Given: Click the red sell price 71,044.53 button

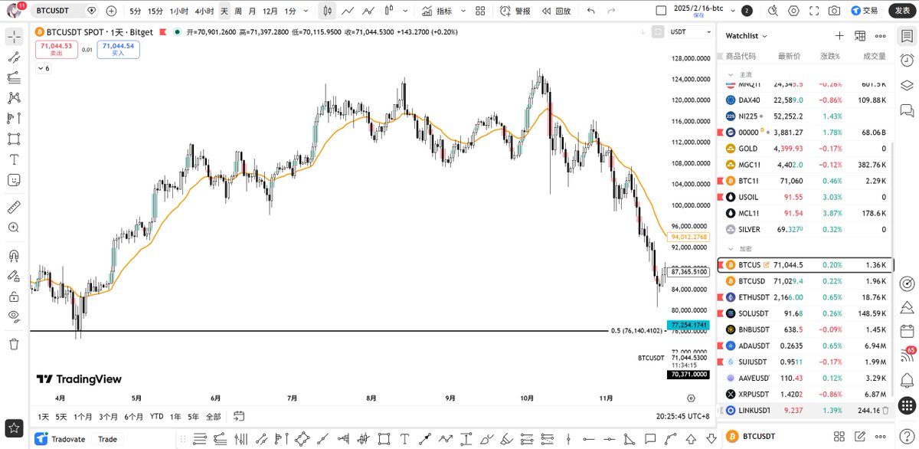Looking at the screenshot, I should pyautogui.click(x=56, y=50).
